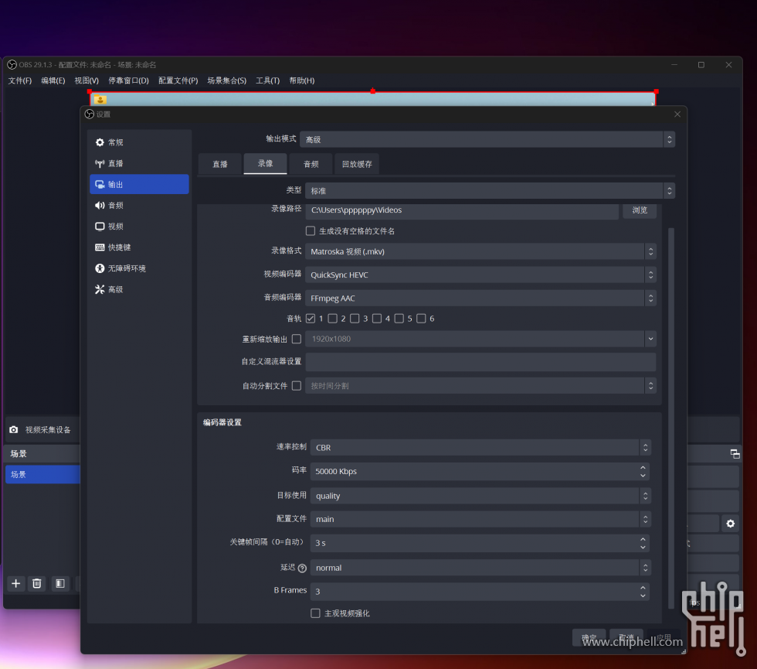Open 配置文件 dropdown showing main

tap(480, 519)
